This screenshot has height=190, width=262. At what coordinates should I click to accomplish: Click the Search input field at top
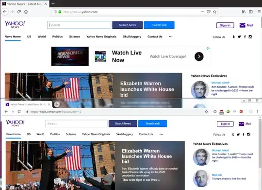(x=79, y=25)
